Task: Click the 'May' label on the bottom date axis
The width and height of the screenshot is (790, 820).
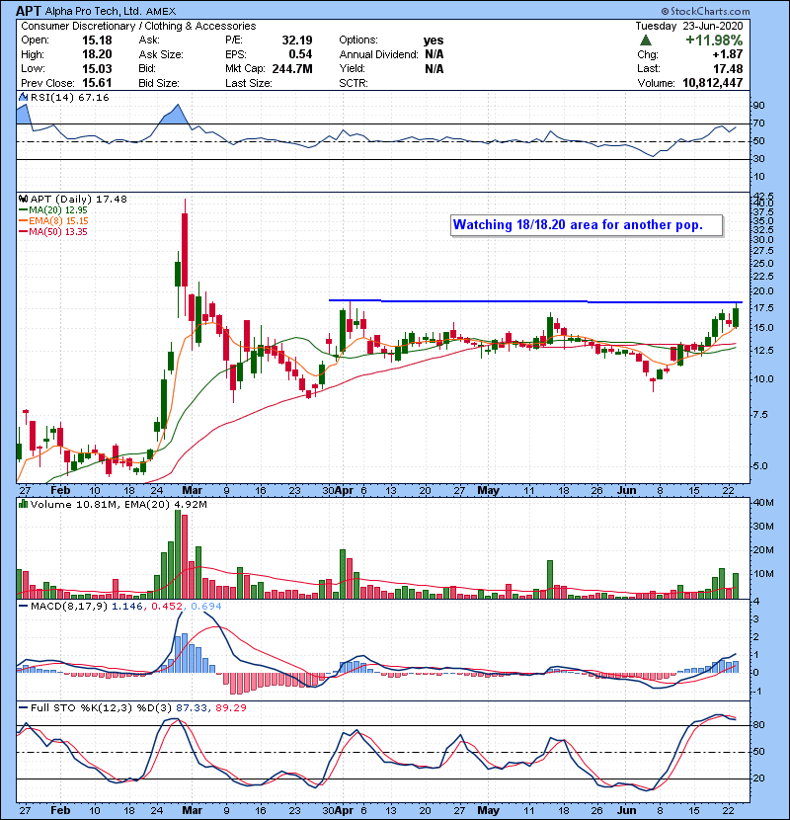Action: click(x=489, y=810)
